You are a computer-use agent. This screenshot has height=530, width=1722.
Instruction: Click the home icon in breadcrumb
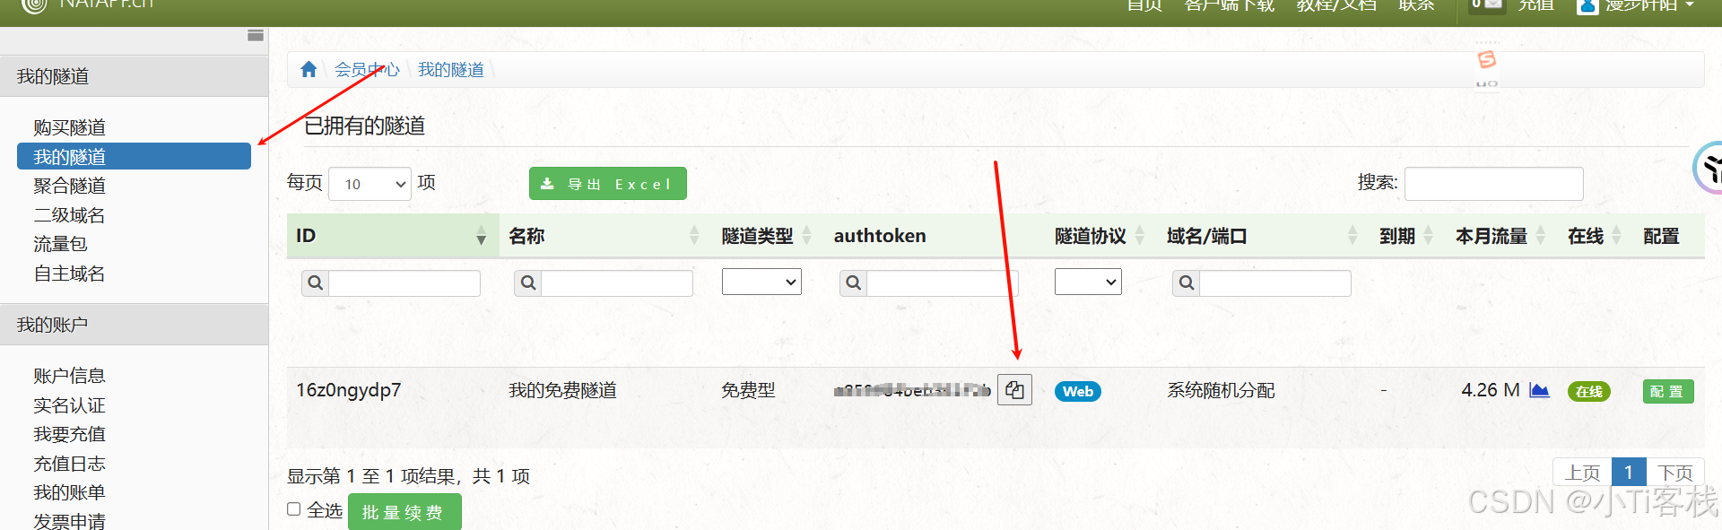tap(309, 69)
